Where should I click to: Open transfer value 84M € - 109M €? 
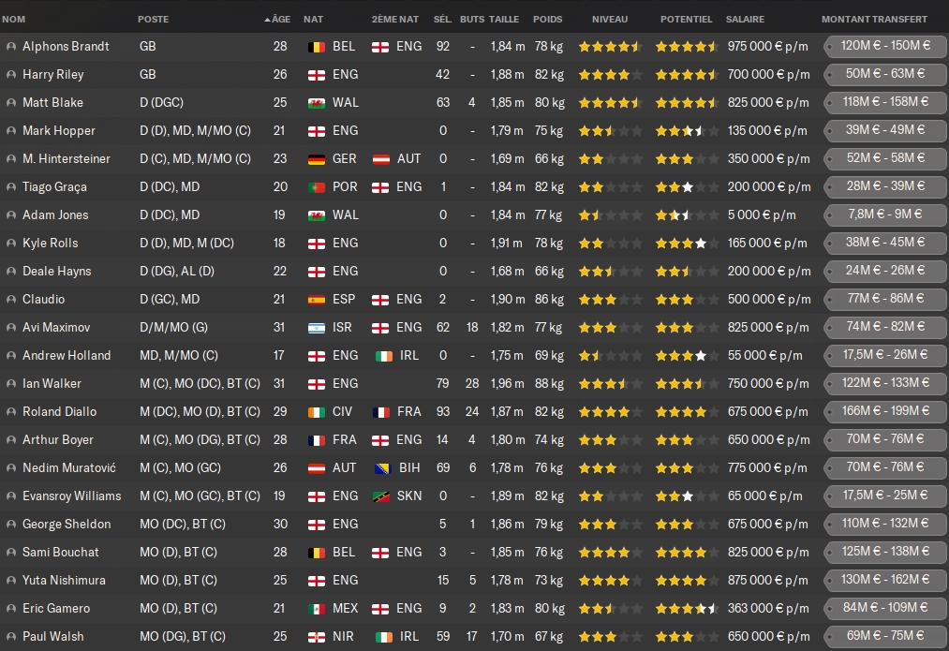pyautogui.click(x=885, y=608)
